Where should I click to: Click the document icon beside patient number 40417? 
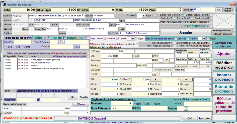point(31,20)
